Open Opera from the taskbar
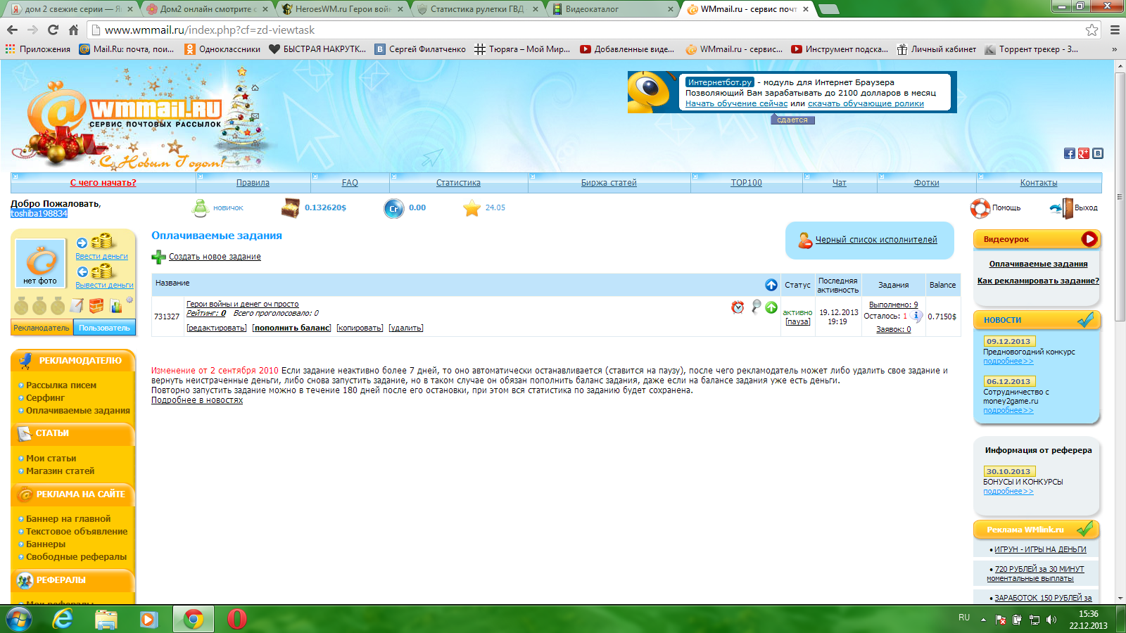Viewport: 1126px width, 633px height. click(x=237, y=619)
